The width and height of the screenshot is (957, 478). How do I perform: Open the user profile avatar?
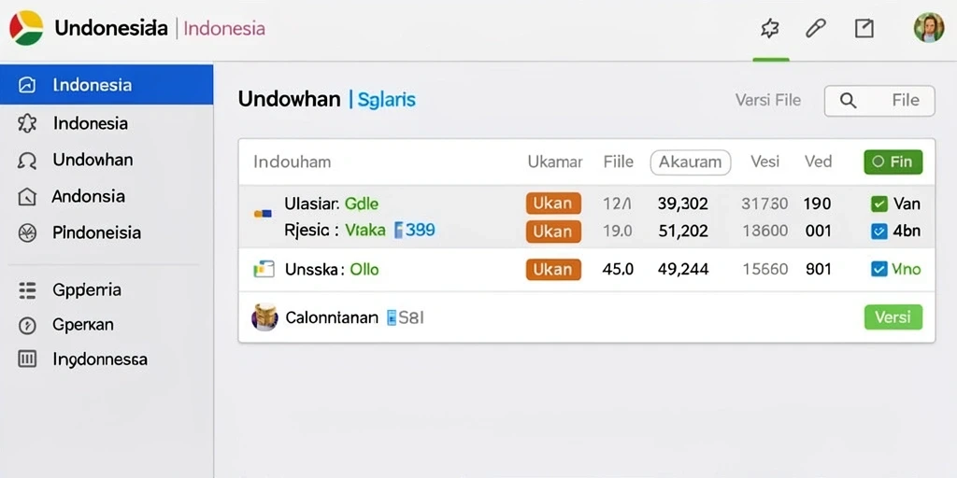click(x=928, y=28)
